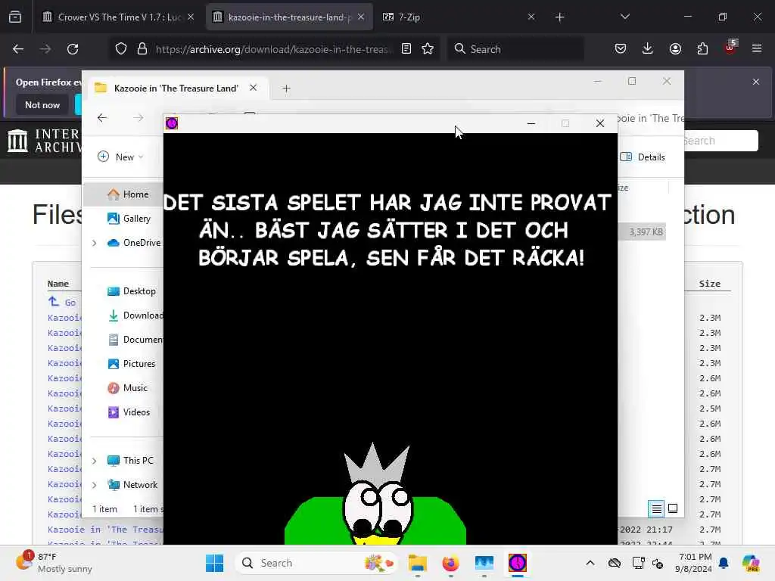Click the Go to parent directory link

click(x=62, y=302)
